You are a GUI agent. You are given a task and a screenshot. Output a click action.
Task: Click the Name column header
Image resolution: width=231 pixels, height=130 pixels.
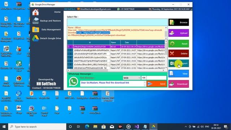click(x=115, y=43)
